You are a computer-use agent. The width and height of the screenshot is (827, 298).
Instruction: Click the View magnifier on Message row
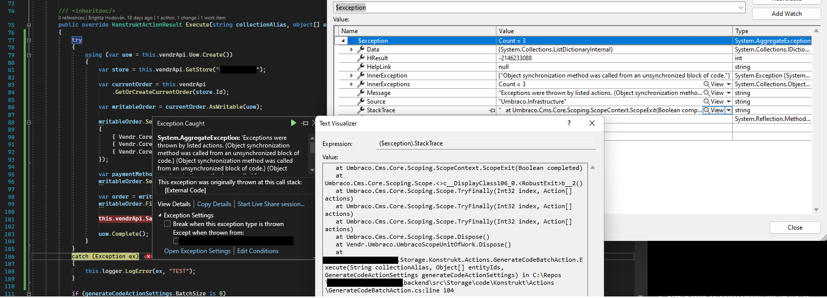[707, 93]
